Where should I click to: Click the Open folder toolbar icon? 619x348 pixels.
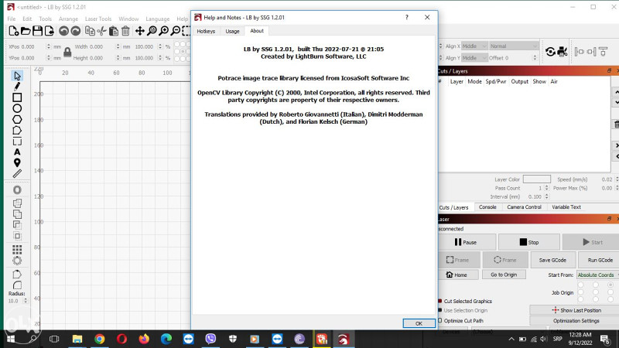click(x=26, y=31)
